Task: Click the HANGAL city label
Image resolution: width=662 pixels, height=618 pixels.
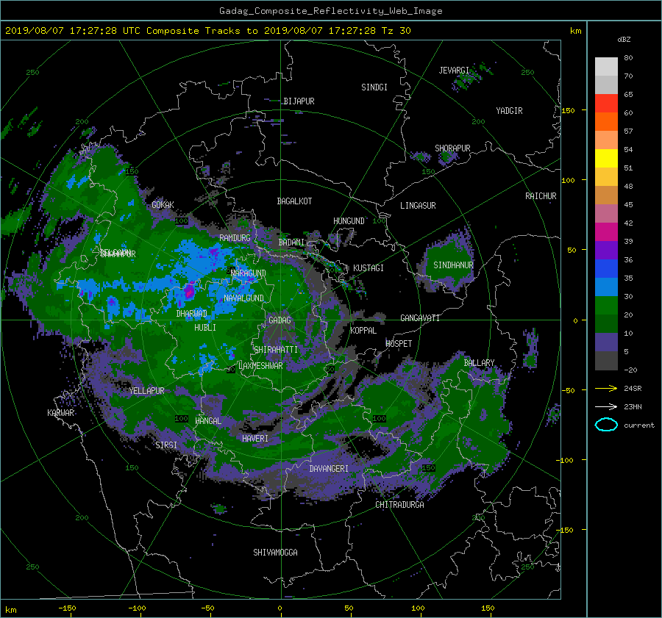Action: [208, 421]
